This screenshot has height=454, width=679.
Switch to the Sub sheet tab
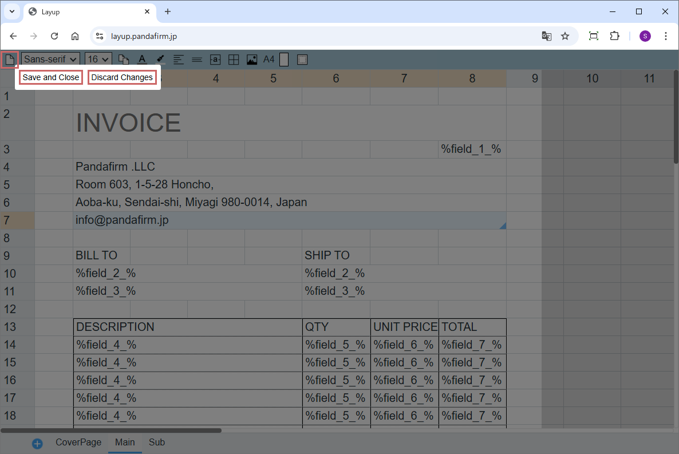(x=156, y=442)
